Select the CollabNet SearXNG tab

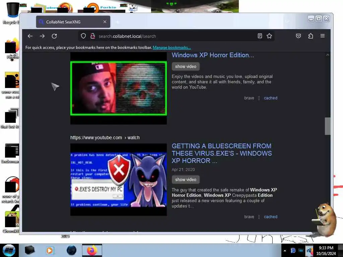pyautogui.click(x=73, y=22)
